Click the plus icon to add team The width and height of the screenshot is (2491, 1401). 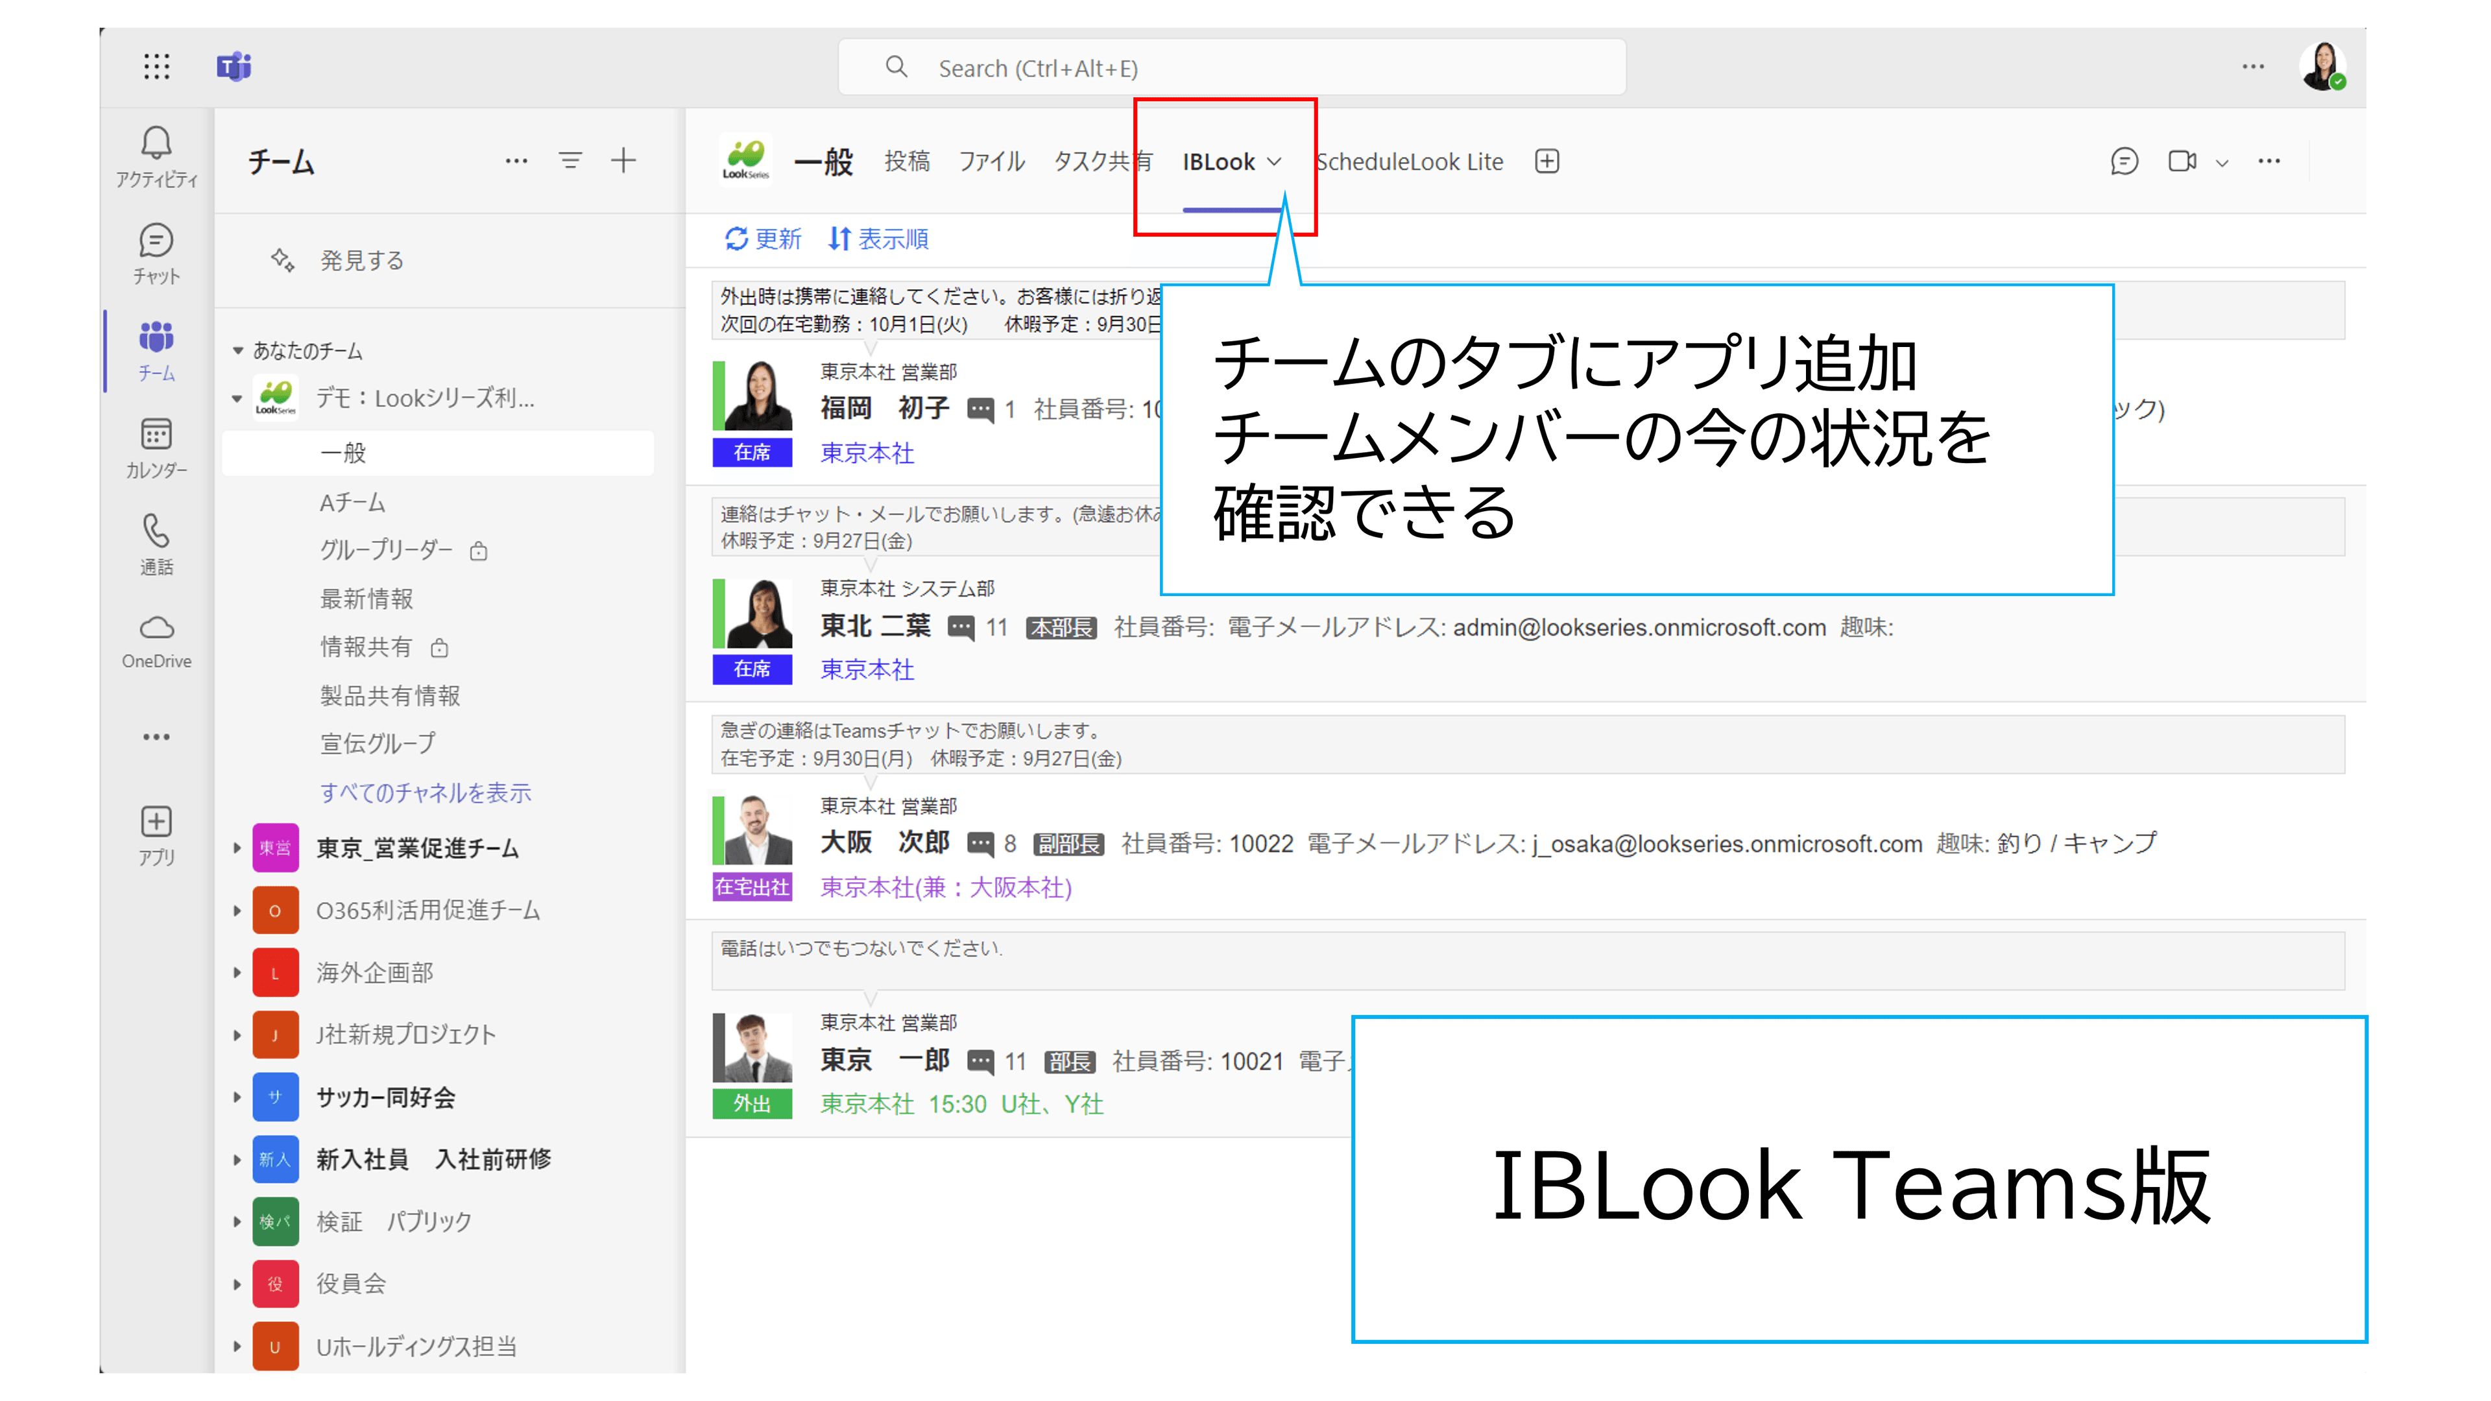click(x=623, y=160)
